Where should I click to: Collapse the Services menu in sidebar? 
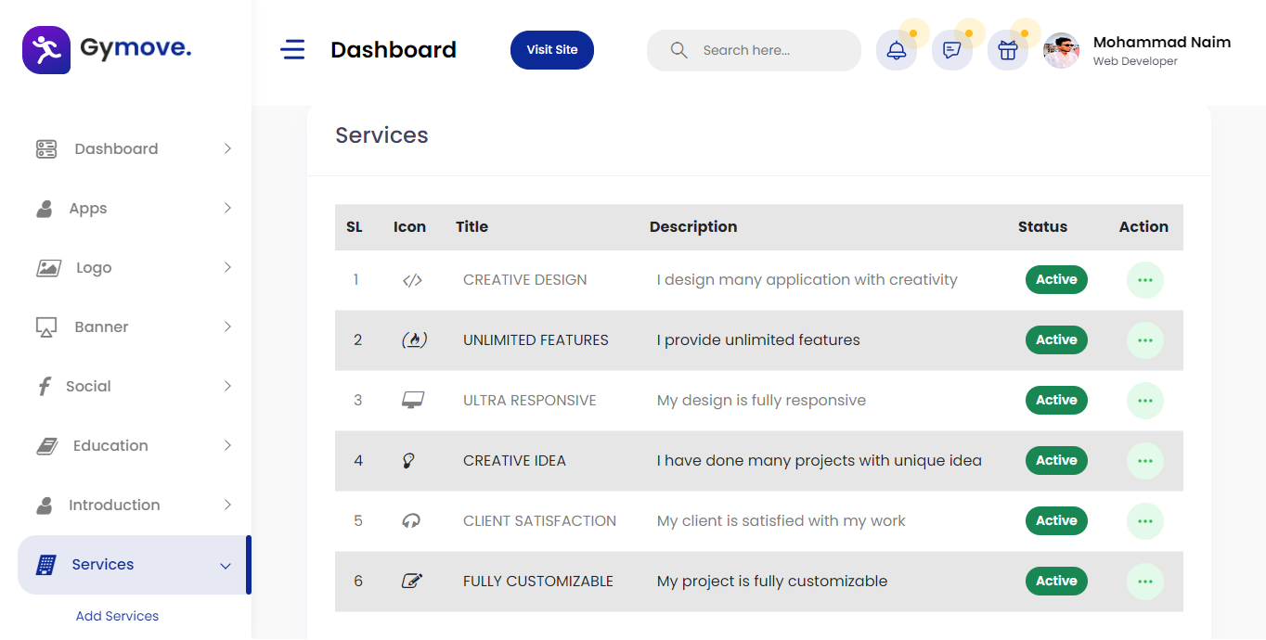click(102, 564)
